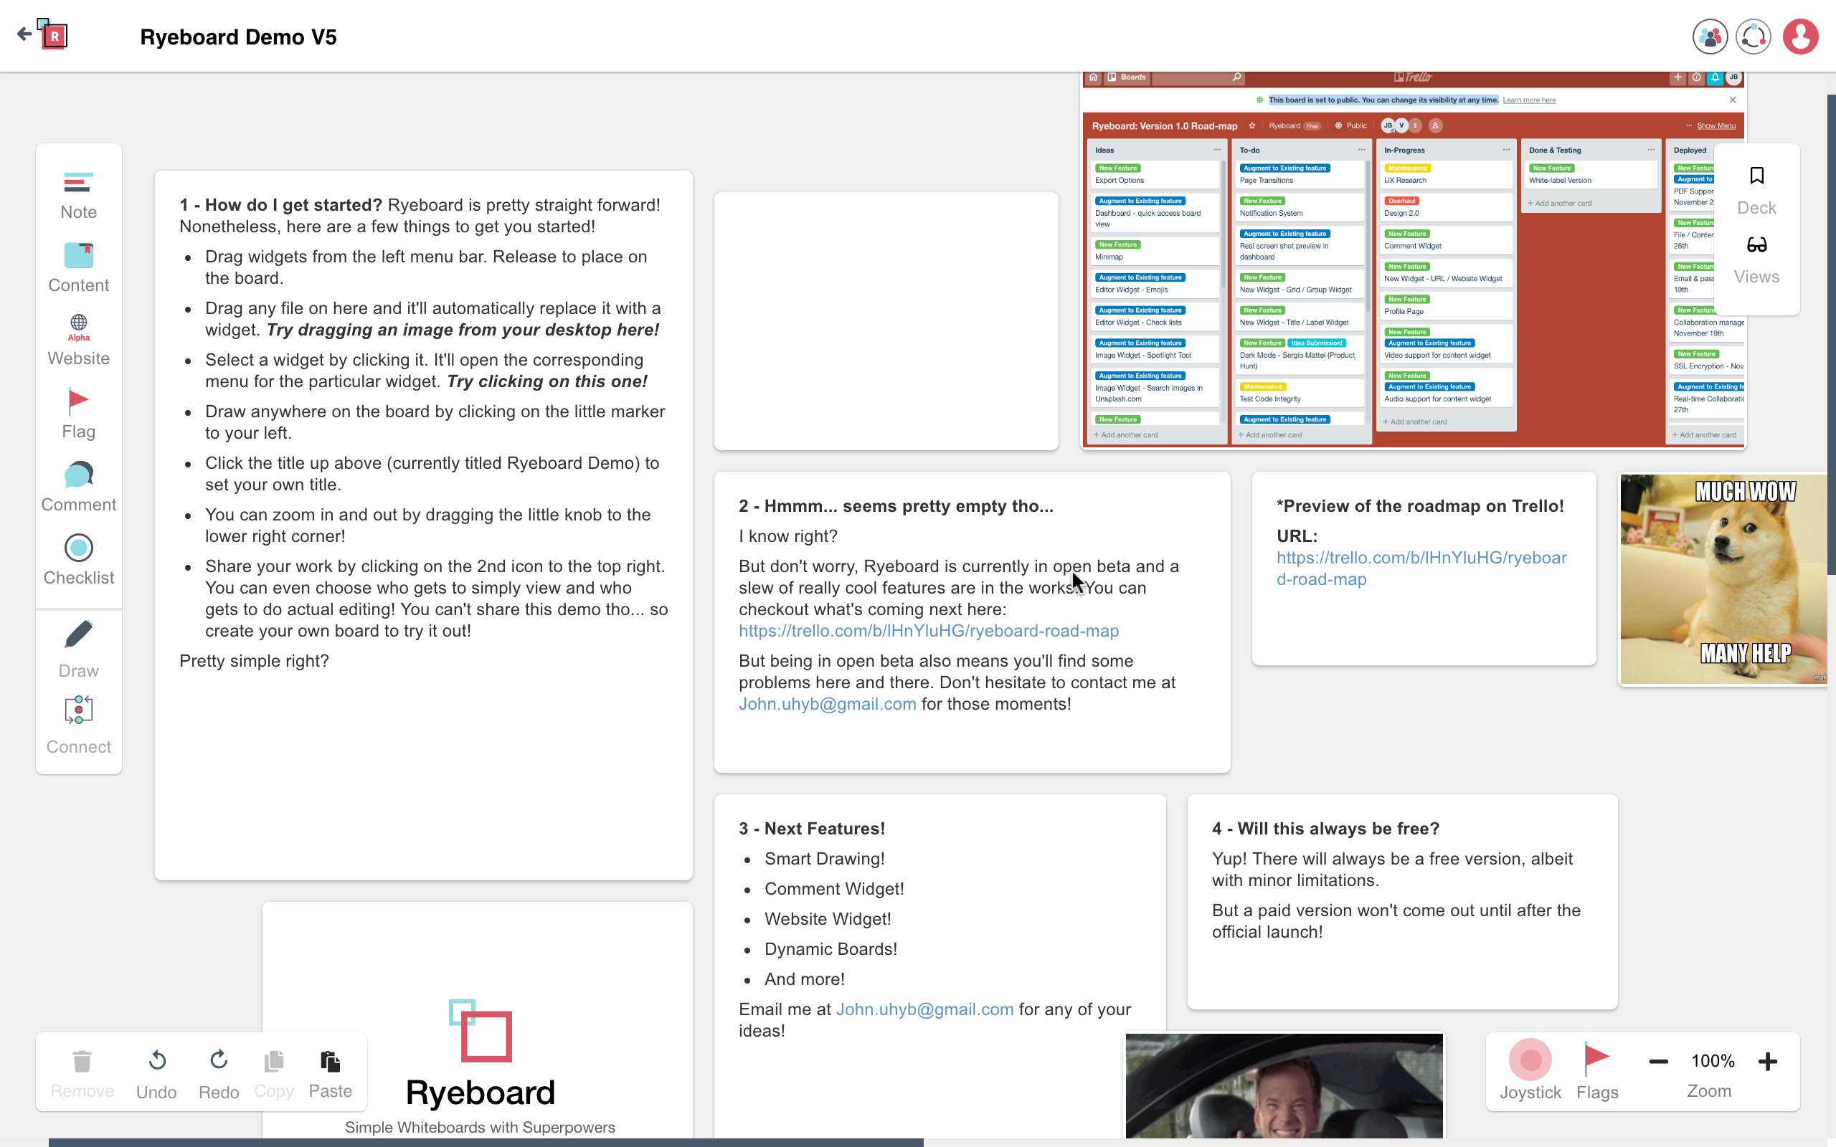
Task: Click the Boards button in Trello image
Action: pos(1127,77)
